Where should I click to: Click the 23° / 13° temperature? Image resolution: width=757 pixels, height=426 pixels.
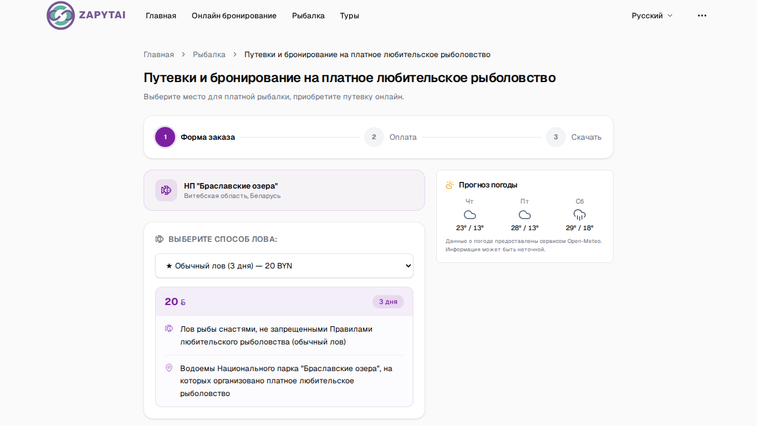click(x=470, y=228)
